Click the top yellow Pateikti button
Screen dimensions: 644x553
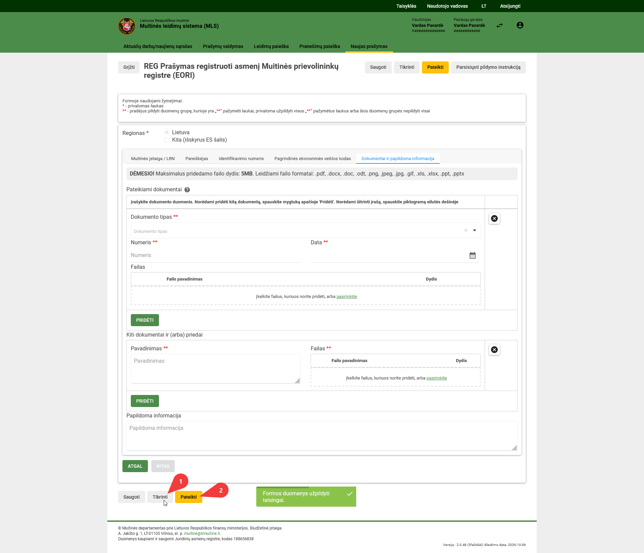(435, 67)
